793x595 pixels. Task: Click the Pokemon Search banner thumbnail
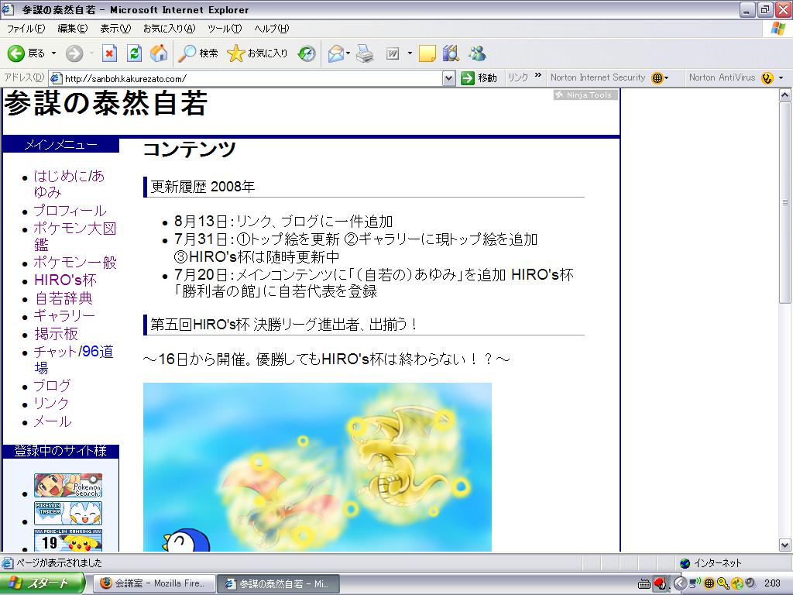tap(68, 486)
